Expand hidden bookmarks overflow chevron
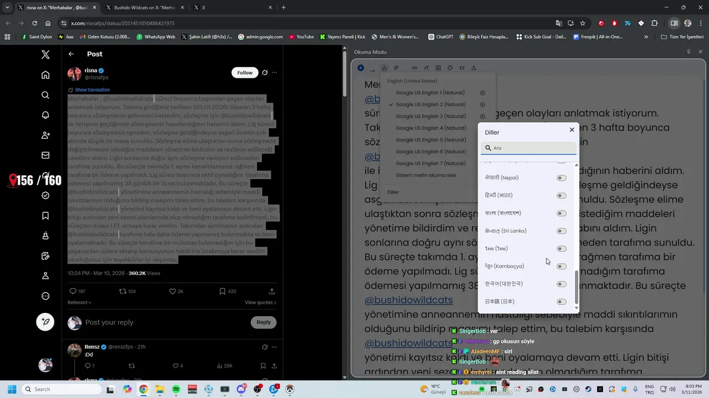Image resolution: width=709 pixels, height=398 pixels. (646, 37)
